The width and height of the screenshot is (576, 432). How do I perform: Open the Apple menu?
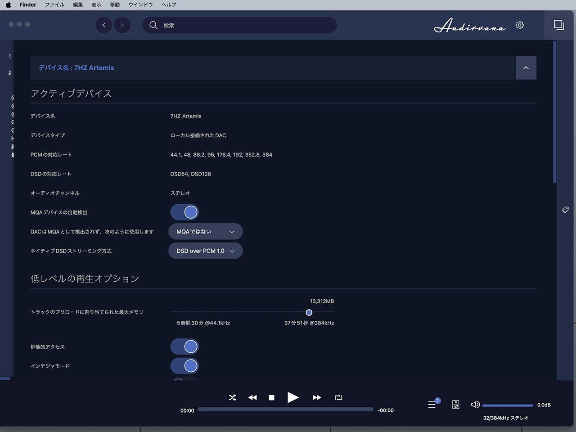(x=8, y=4)
